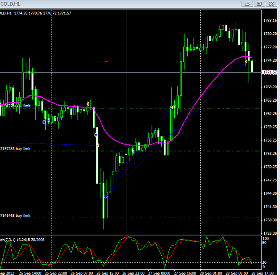Click the current price tag 1771.57
The image size is (280, 275).
[x=270, y=72]
